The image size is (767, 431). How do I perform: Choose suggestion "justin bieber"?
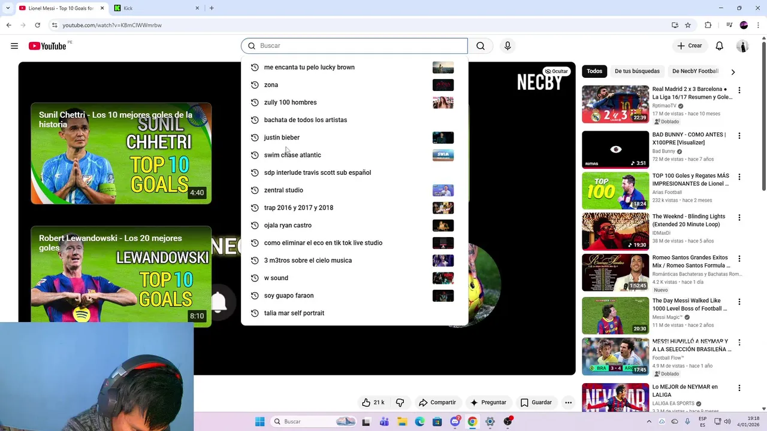(354, 138)
